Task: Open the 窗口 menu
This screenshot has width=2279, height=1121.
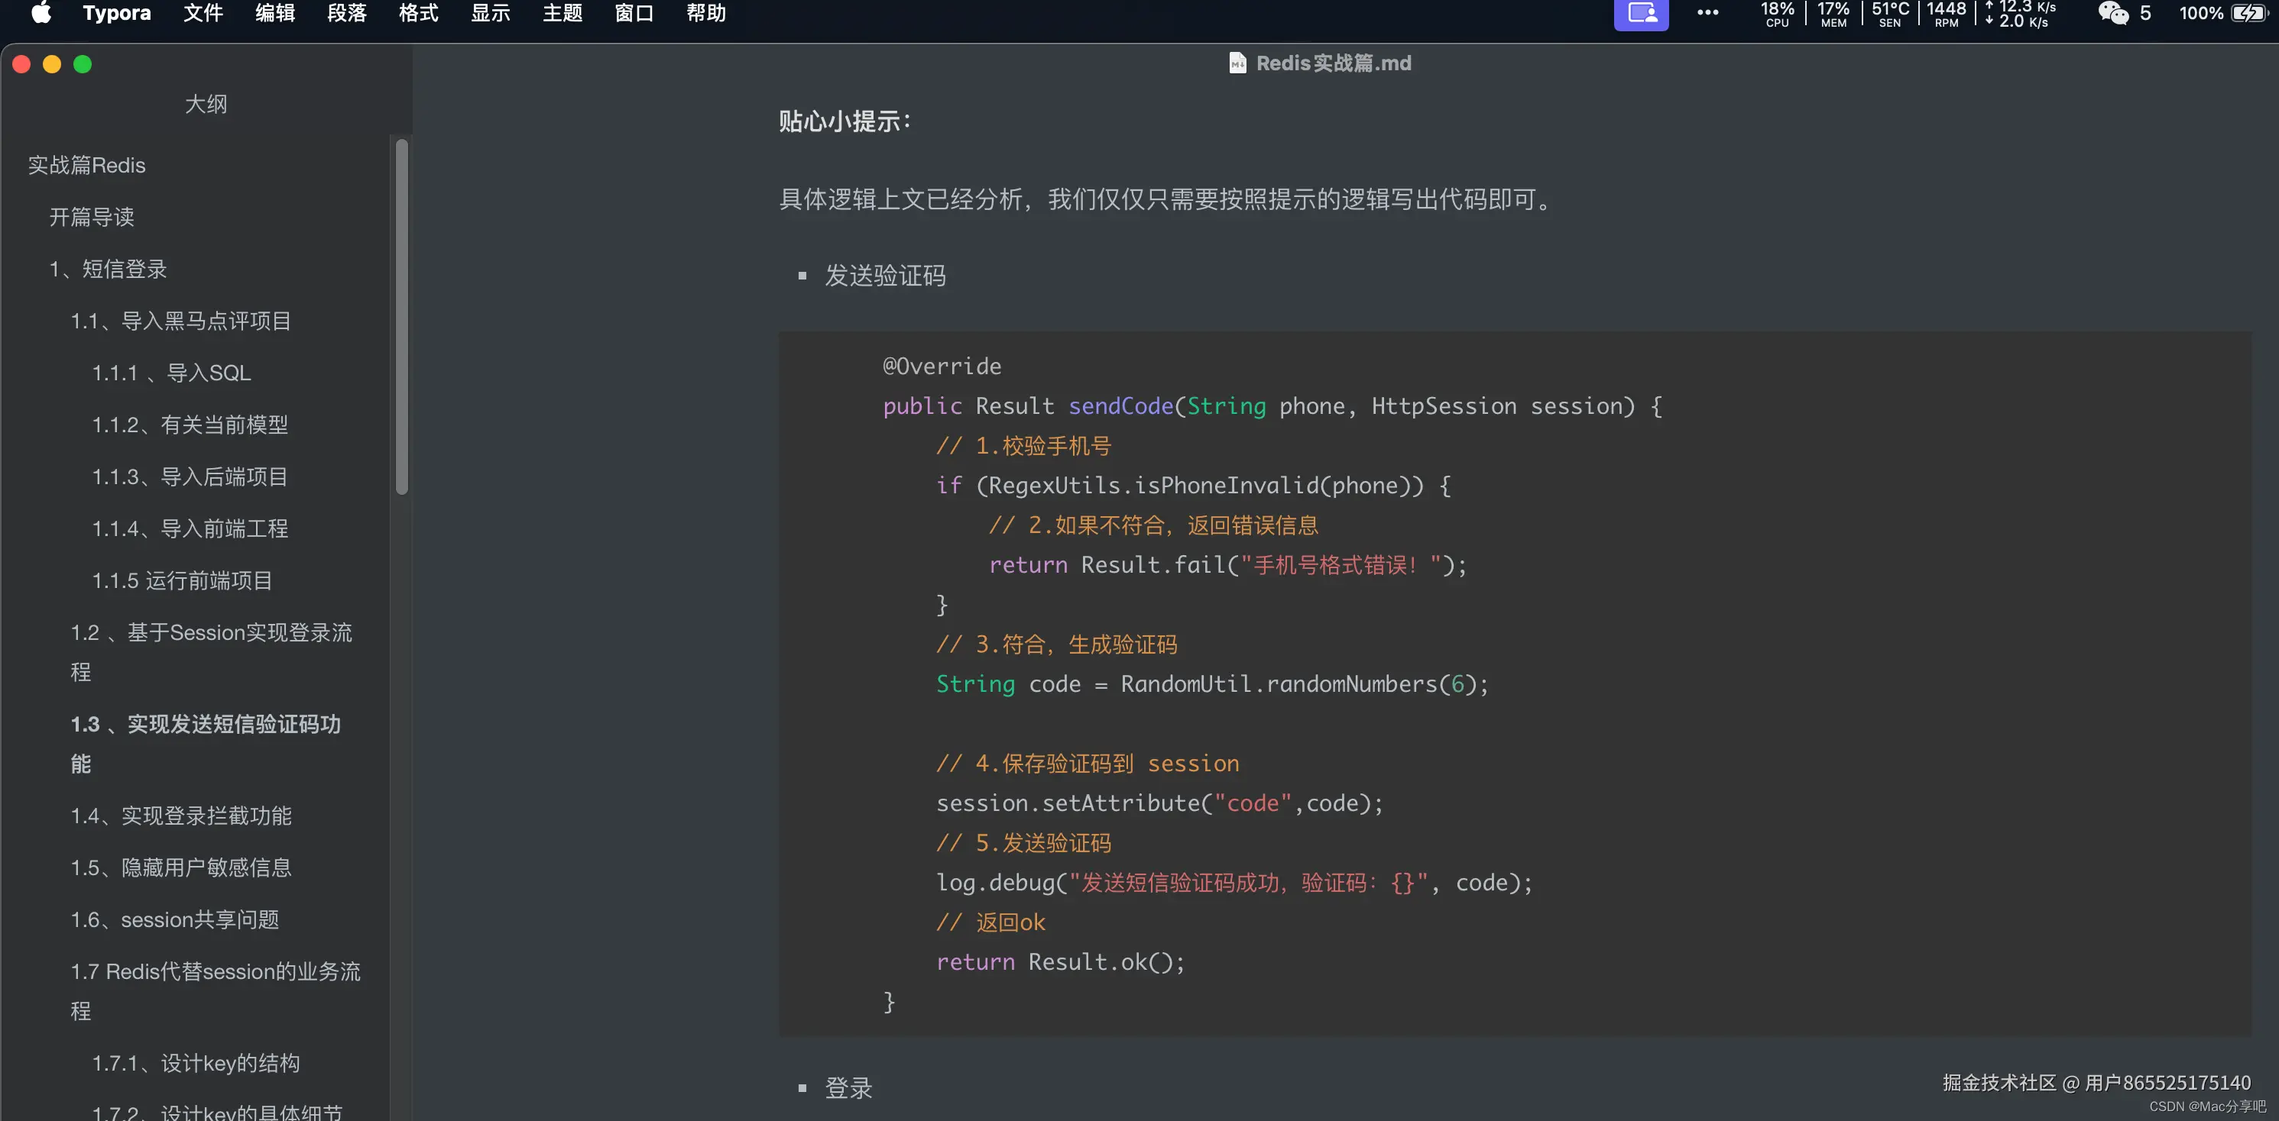Action: pos(634,12)
